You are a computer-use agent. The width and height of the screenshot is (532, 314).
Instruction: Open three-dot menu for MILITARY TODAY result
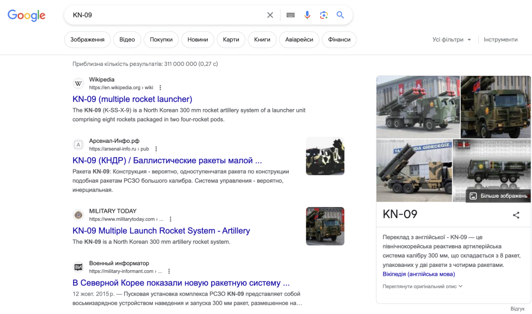coord(171,219)
